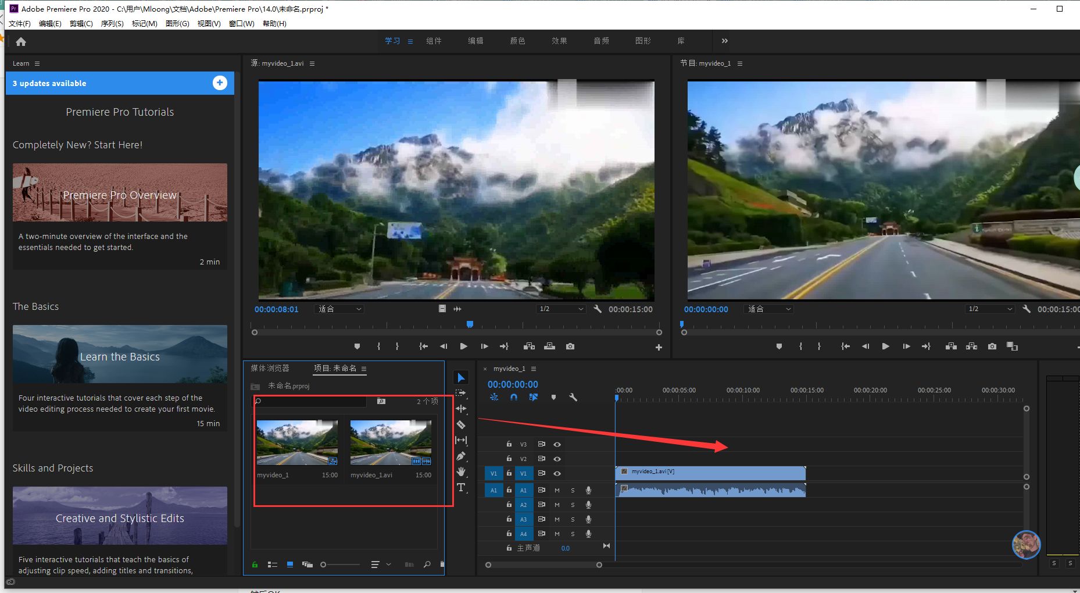Select the myvideo_1.avi thumbnail in project
This screenshot has width=1080, height=593.
[391, 443]
